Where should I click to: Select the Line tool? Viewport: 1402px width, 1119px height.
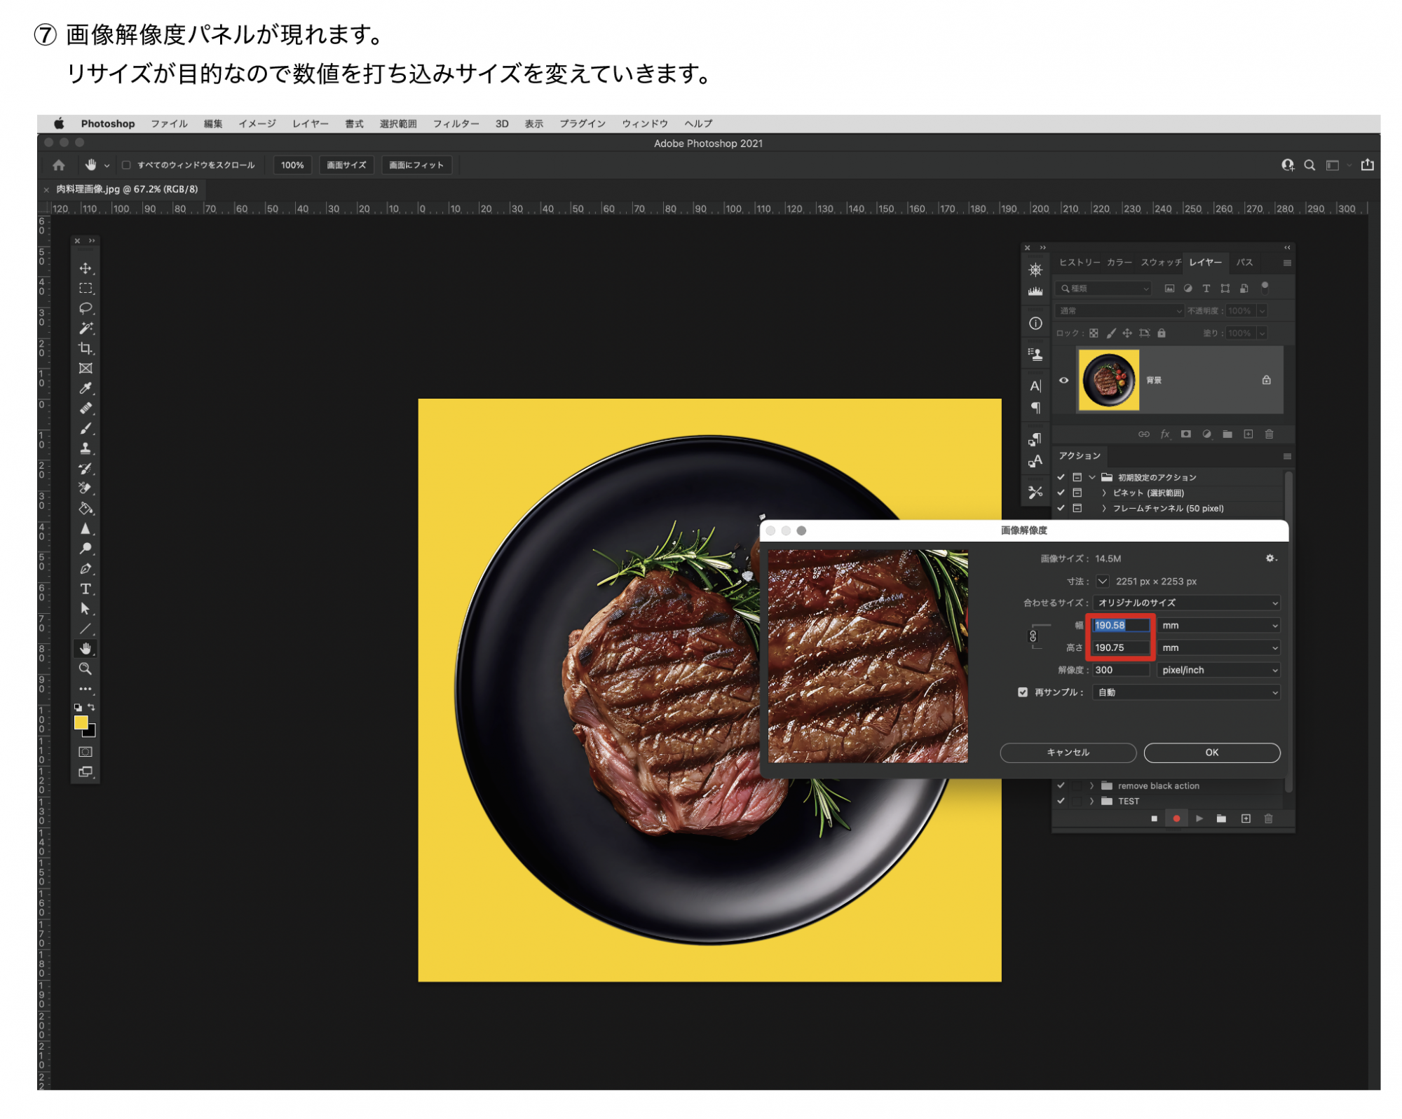pyautogui.click(x=86, y=629)
